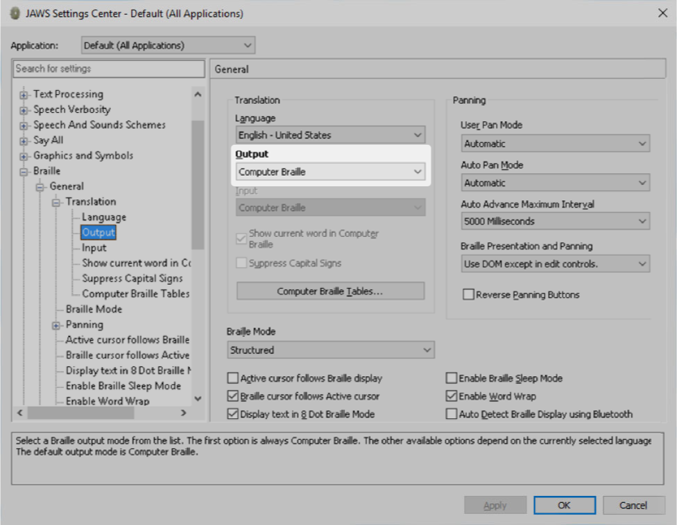Click the Search for settings field

109,69
